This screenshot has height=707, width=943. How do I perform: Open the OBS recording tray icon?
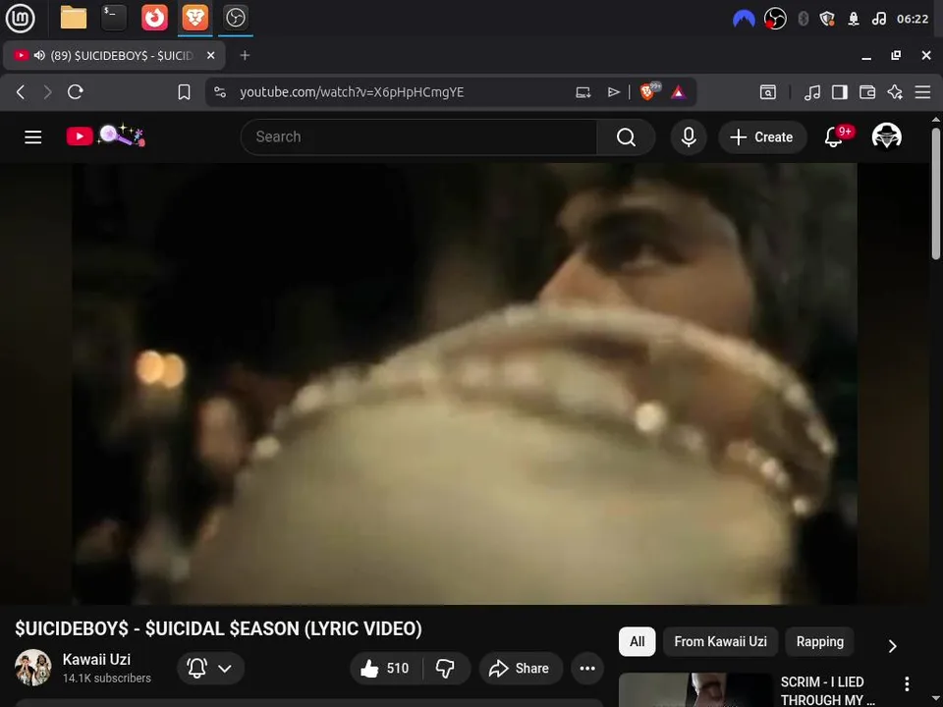(775, 19)
